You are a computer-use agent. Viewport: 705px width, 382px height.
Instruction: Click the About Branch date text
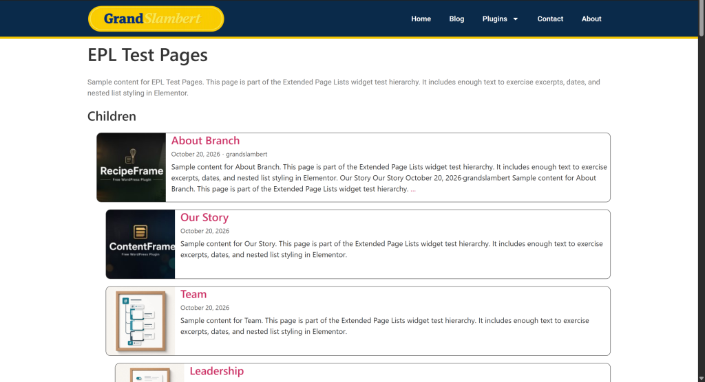pos(196,154)
